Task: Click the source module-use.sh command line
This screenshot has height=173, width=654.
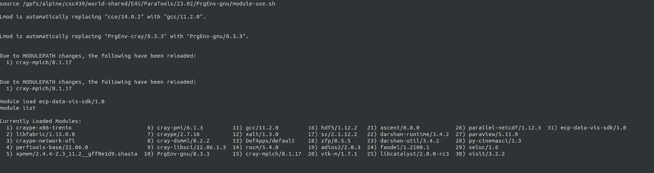Action: point(137,4)
